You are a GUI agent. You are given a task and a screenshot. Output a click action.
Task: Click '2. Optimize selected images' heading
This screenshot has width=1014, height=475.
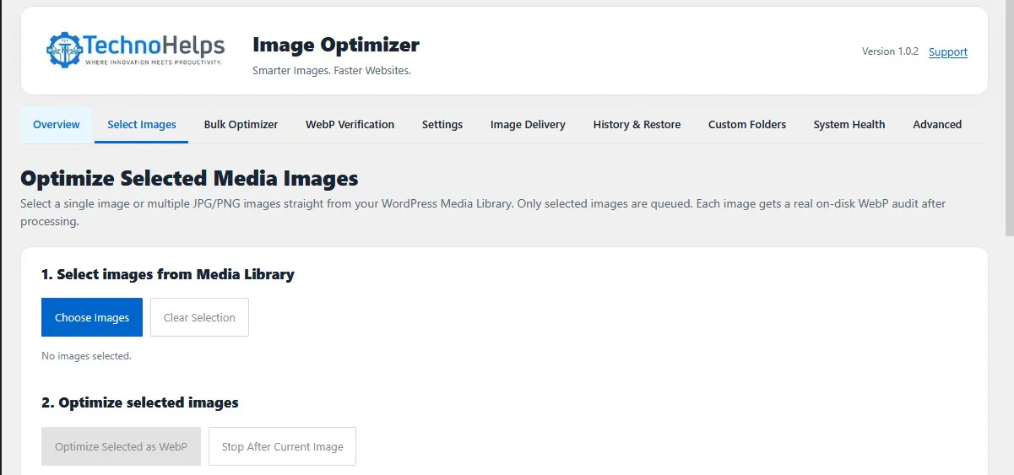[140, 402]
